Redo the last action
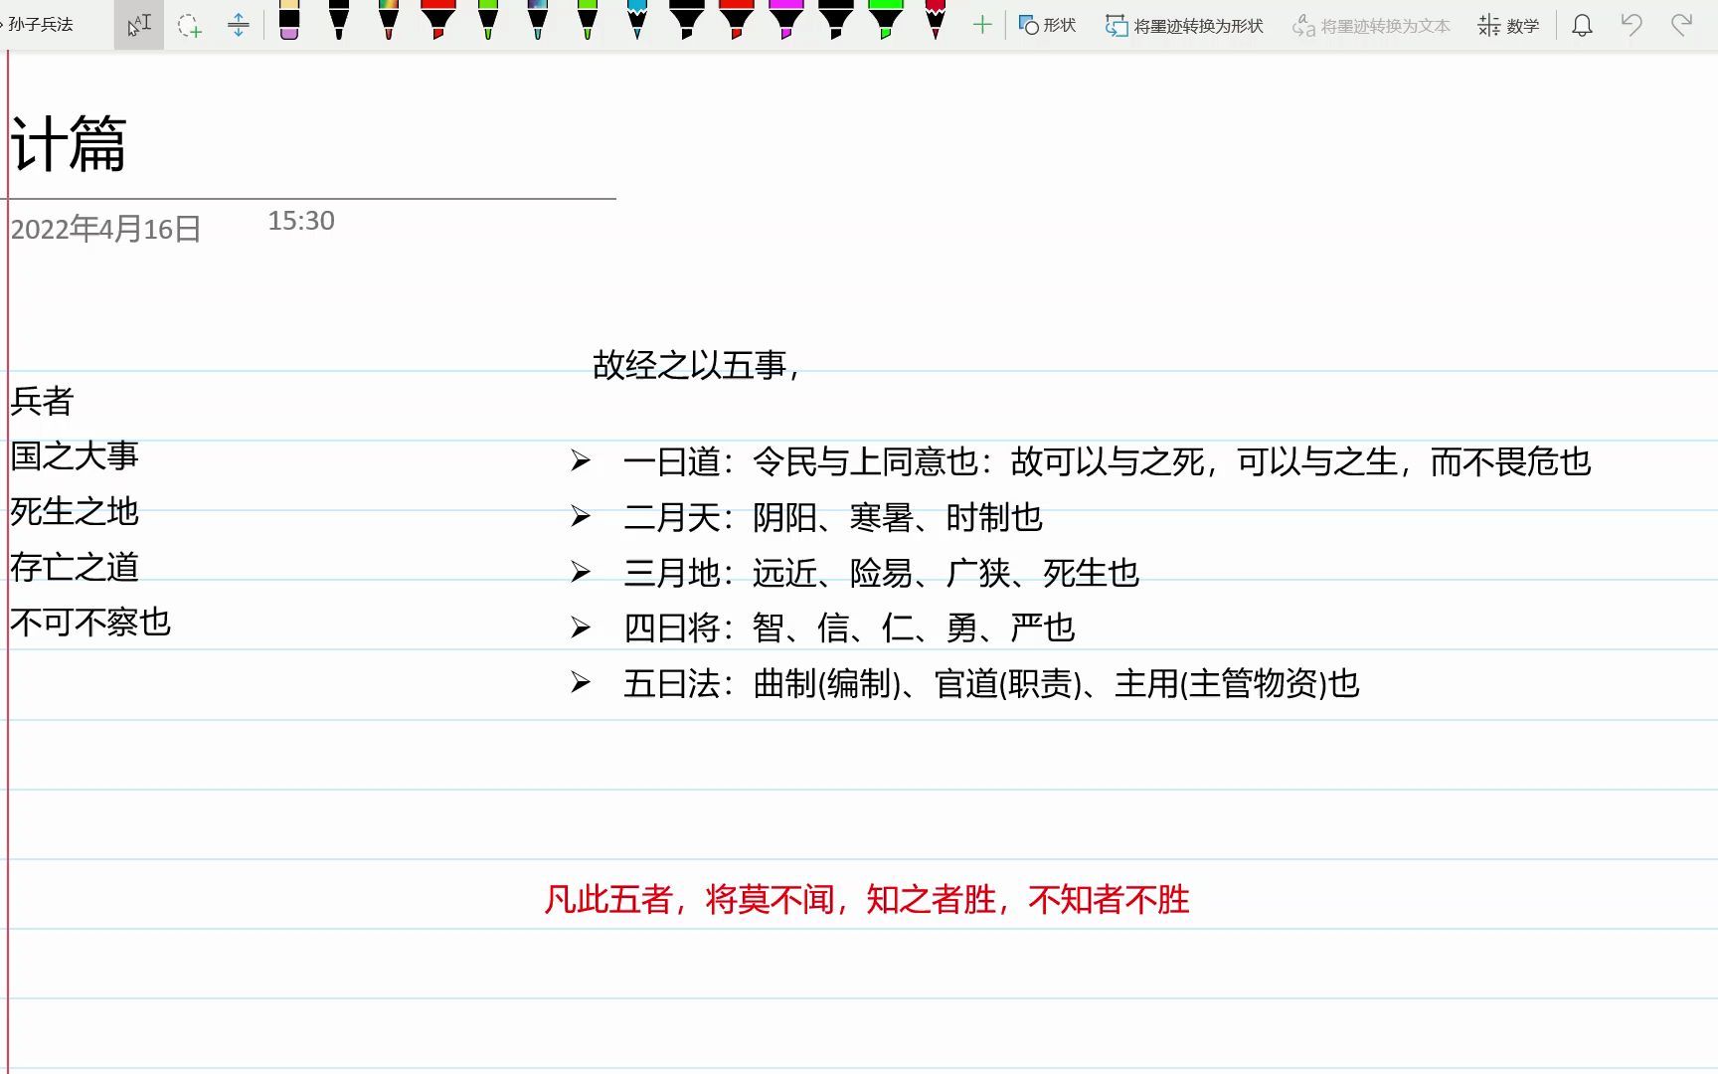The image size is (1718, 1074). 1681,25
